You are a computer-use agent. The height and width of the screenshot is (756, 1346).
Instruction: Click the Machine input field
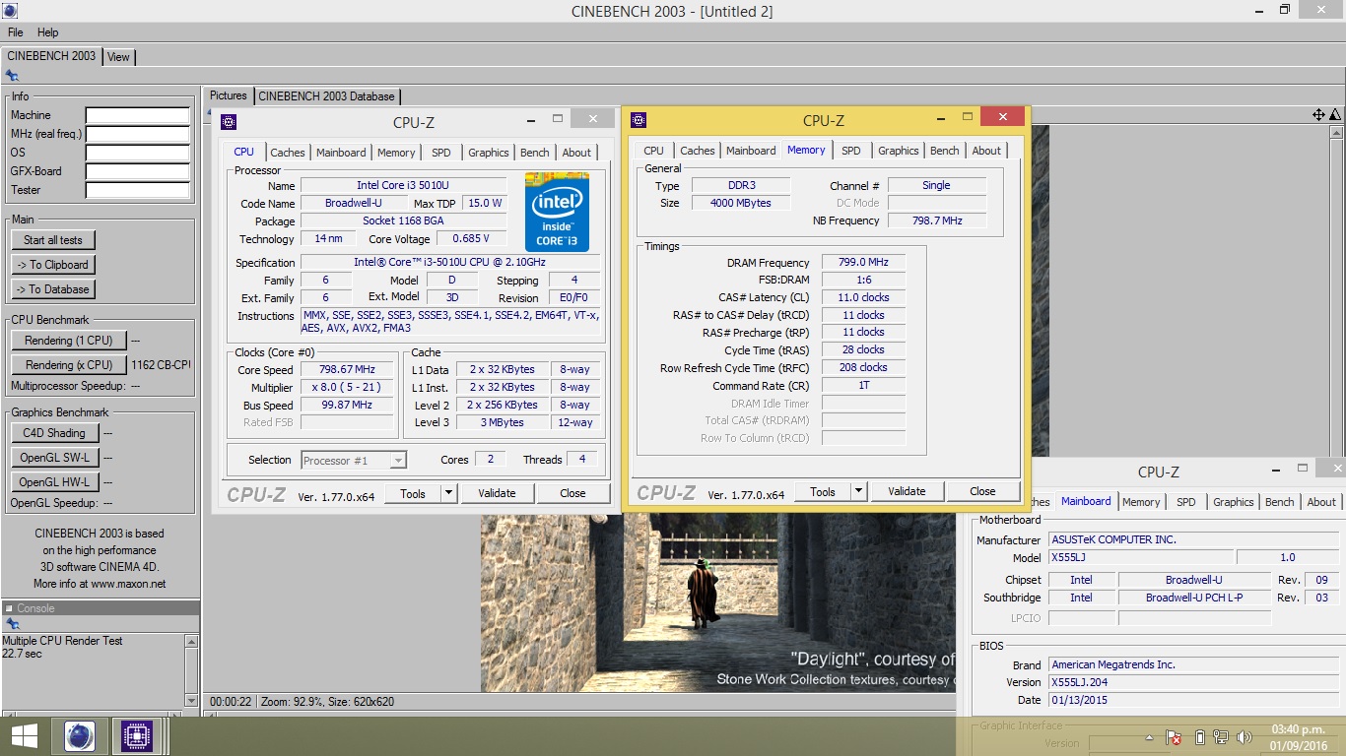click(x=137, y=115)
